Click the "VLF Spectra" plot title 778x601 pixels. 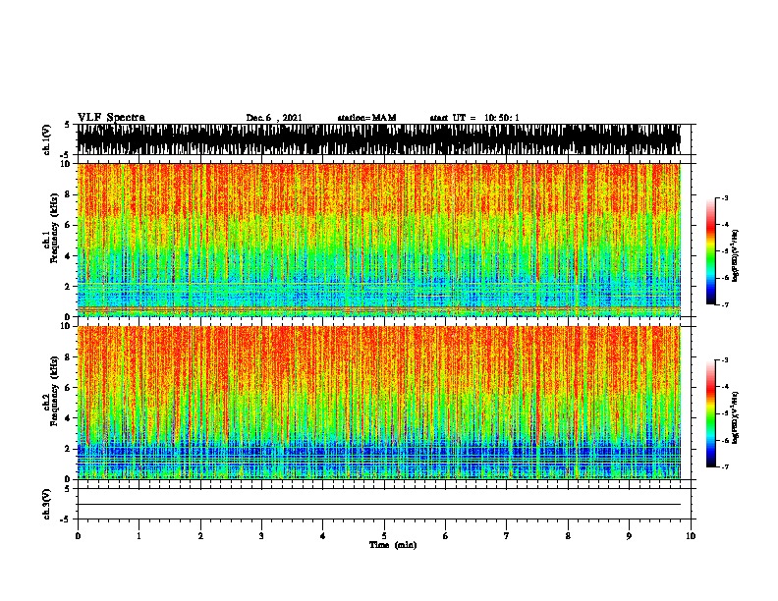tap(111, 118)
